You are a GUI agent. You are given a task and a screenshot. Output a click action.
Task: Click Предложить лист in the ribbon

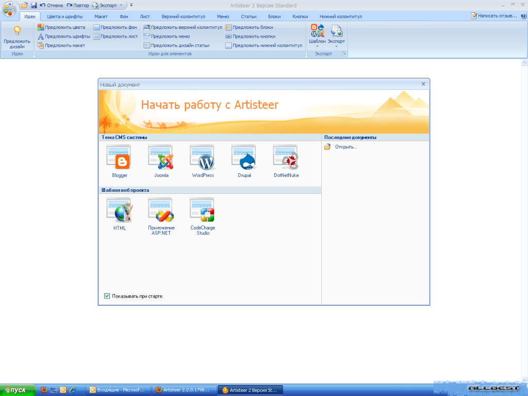point(115,37)
